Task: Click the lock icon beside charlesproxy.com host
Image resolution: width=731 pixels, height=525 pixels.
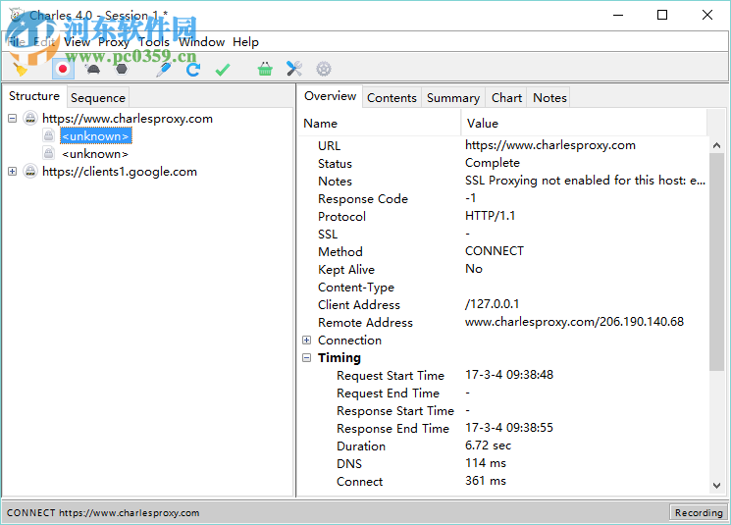Action: (30, 119)
